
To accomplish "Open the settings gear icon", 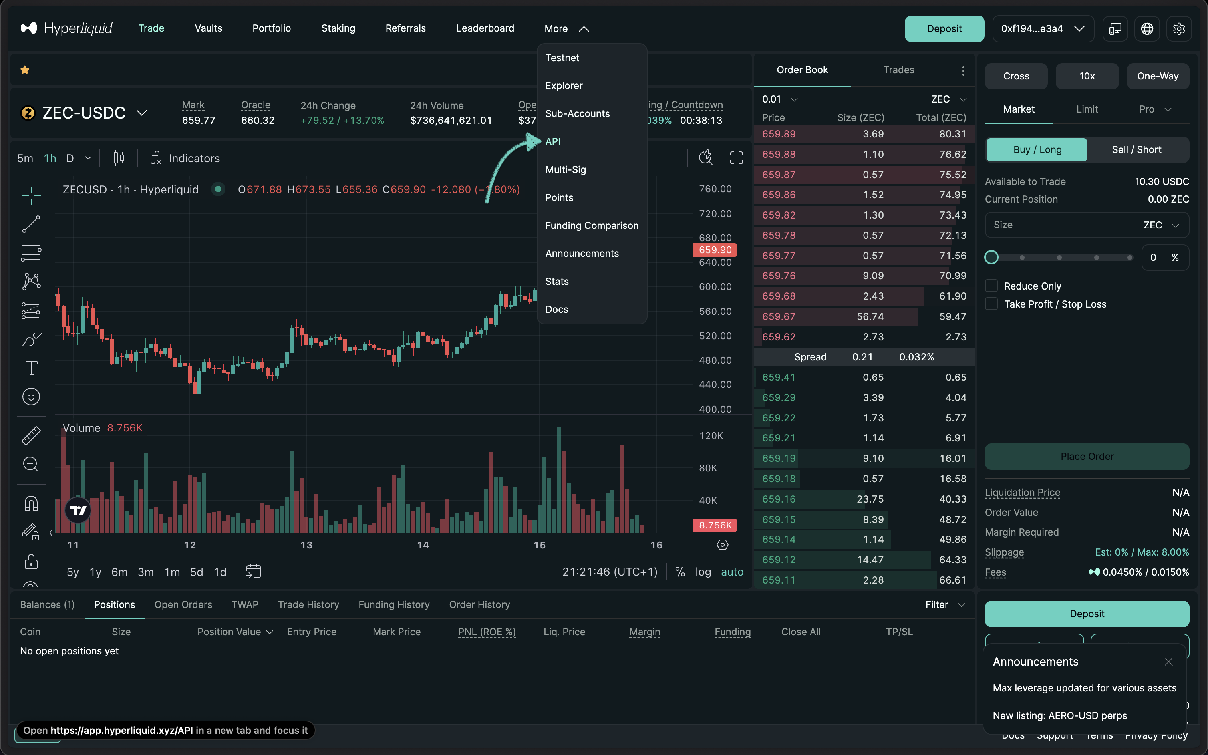I will tap(1179, 28).
